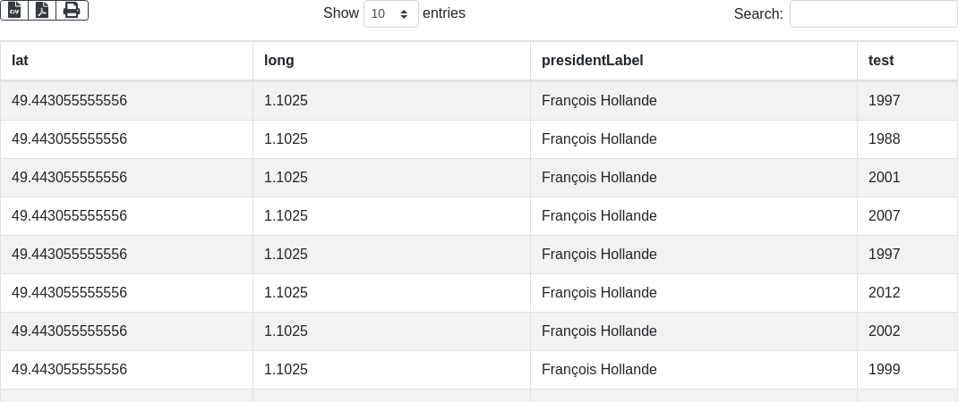Click François Hollande in the 1999 row

(x=599, y=370)
